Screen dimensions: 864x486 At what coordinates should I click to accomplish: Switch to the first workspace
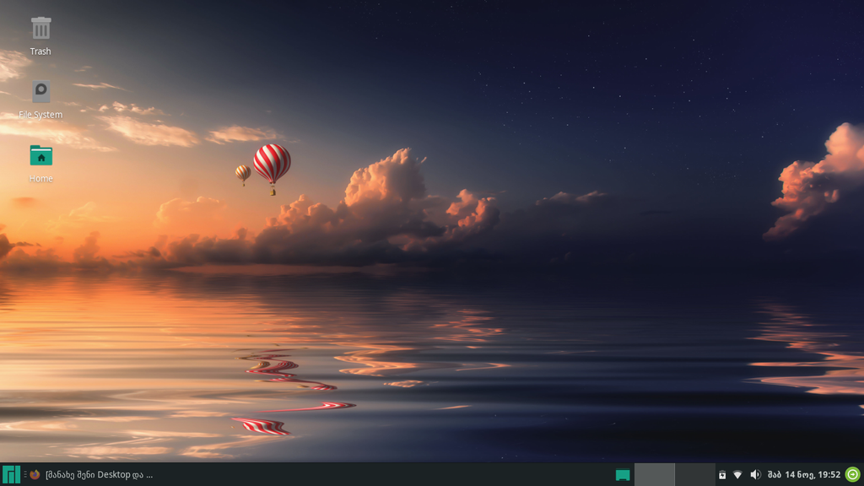coord(655,474)
